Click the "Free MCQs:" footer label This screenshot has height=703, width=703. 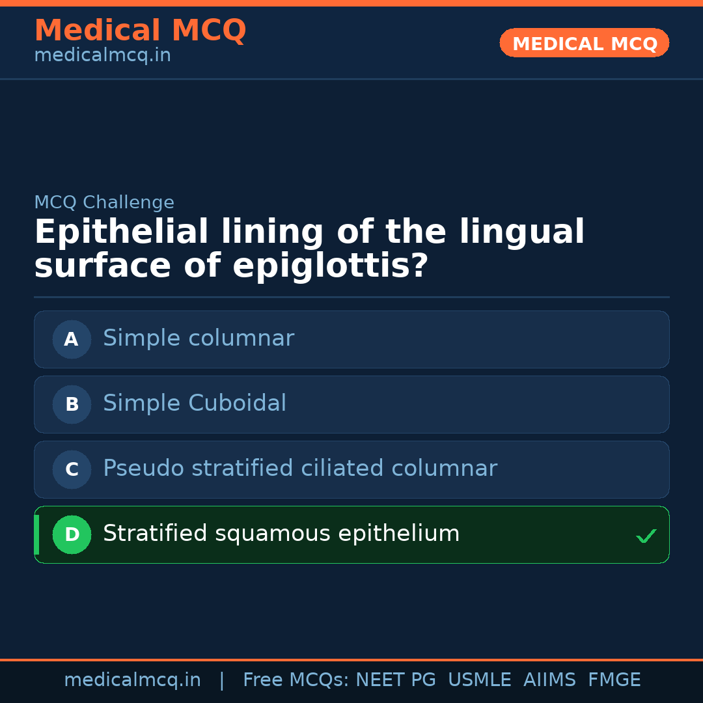[x=296, y=680]
